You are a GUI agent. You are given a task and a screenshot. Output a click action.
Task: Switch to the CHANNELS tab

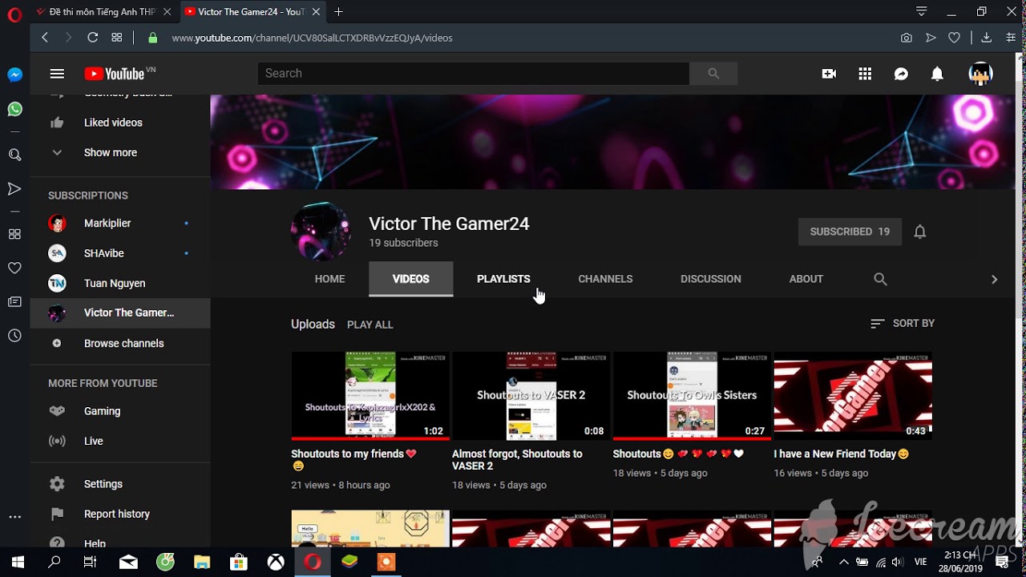(605, 279)
